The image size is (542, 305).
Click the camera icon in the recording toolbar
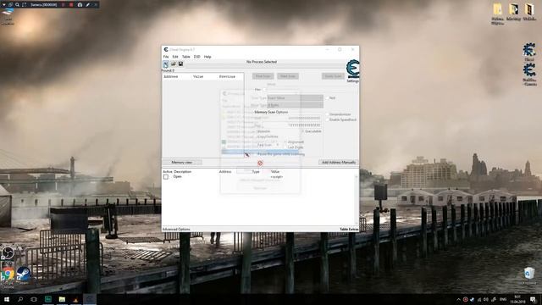click(x=80, y=5)
